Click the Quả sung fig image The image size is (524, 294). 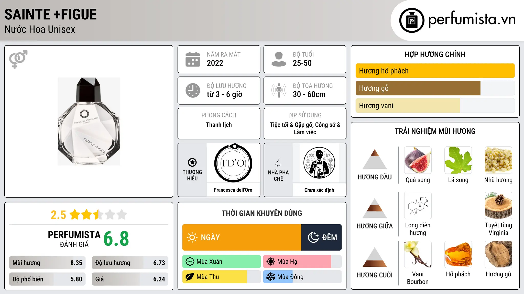tap(418, 160)
